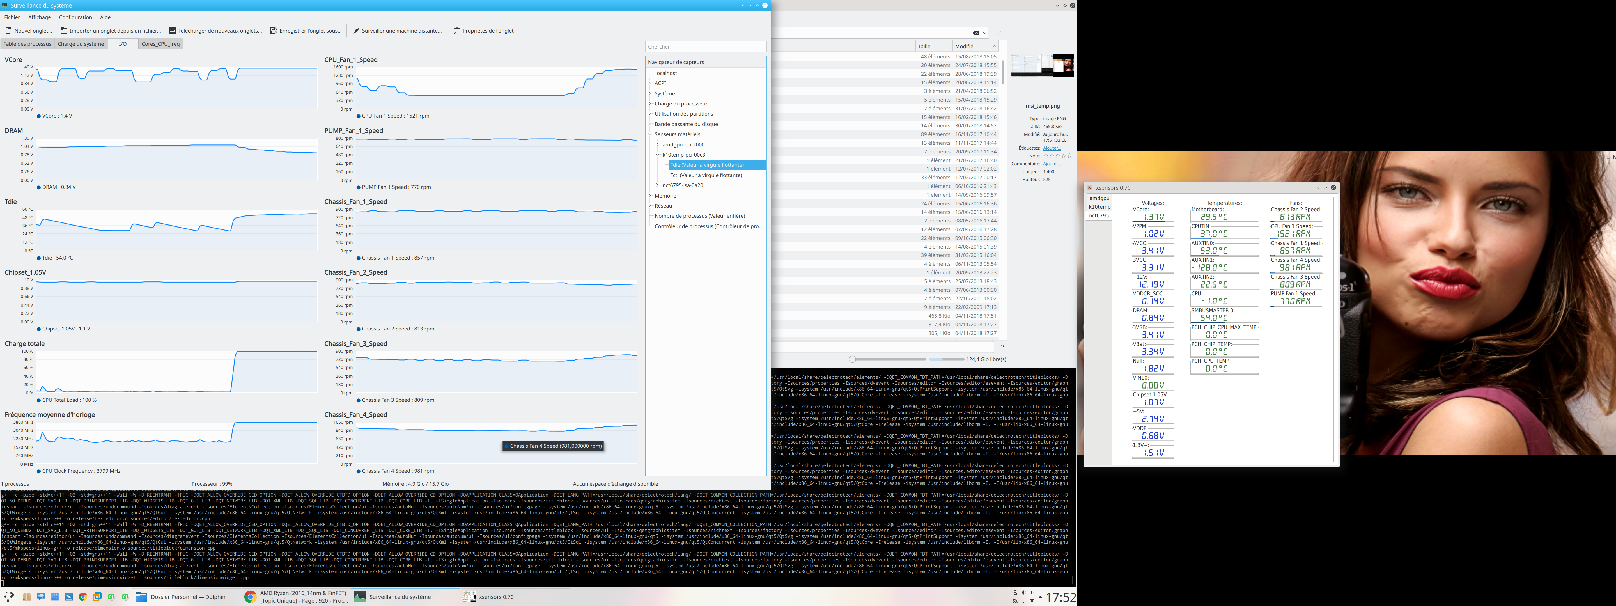Screen dimensions: 1616x606
Task: Select the amdgpu tab in xsensors
Action: [x=1099, y=198]
